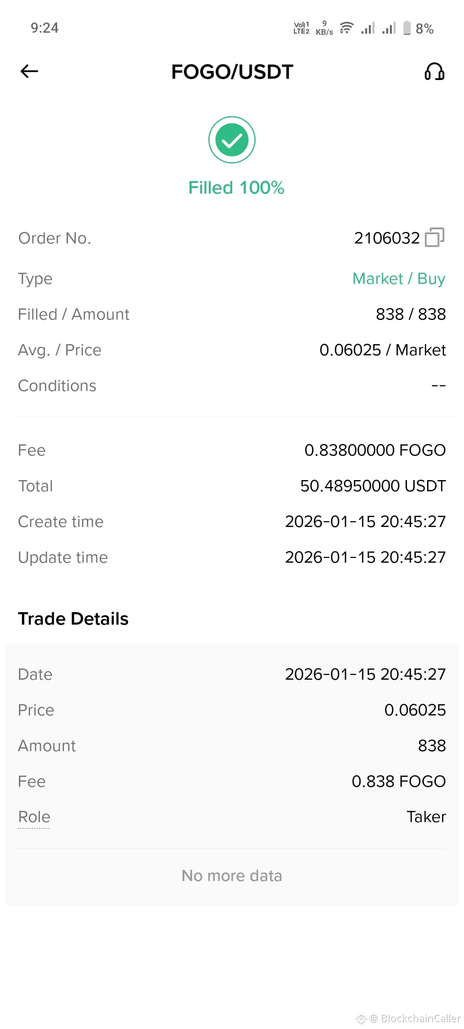Tap the BlockchainCaller watermark logo

pyautogui.click(x=361, y=1018)
